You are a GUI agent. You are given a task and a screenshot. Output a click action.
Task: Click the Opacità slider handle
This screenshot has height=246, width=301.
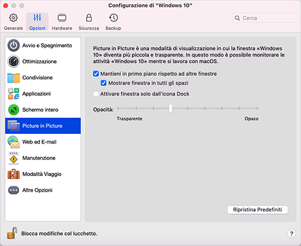[x=170, y=109]
